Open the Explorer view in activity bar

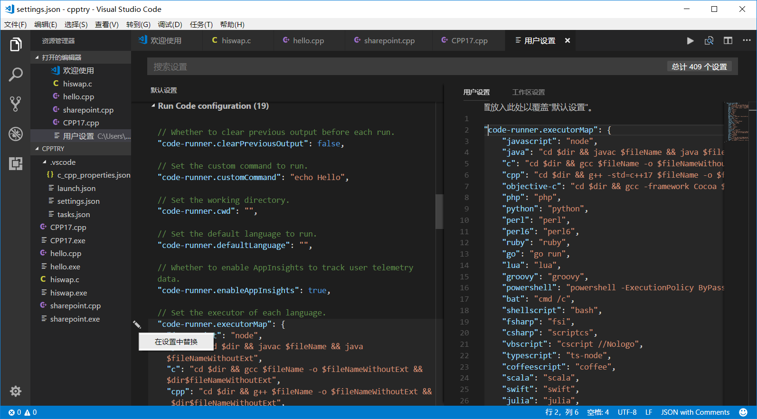15,45
